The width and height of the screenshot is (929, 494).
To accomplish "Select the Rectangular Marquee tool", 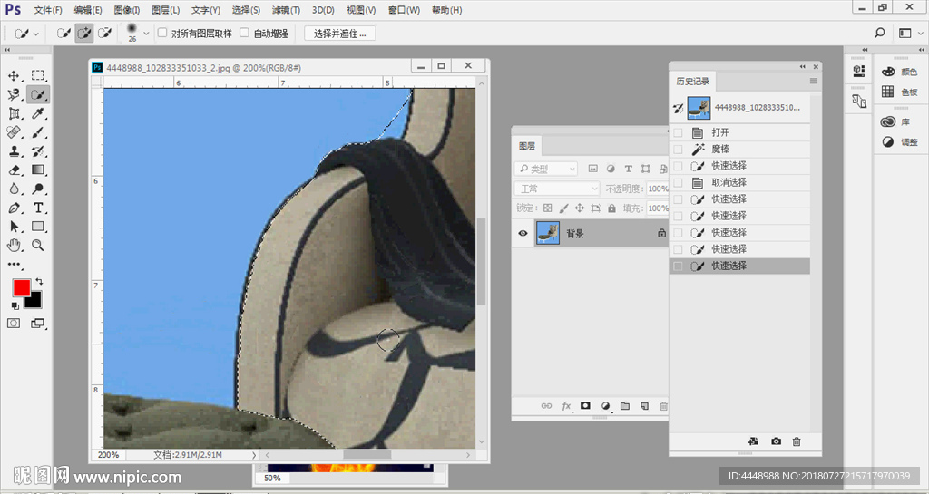I will coord(38,76).
